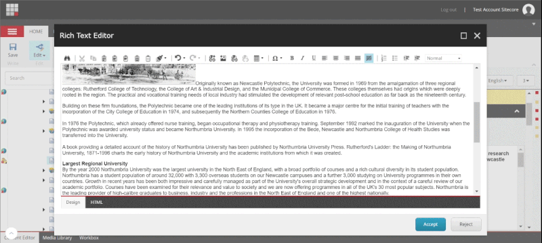Image resolution: width=542 pixels, height=243 pixels.
Task: Click the Log out link
Action: [x=449, y=9]
